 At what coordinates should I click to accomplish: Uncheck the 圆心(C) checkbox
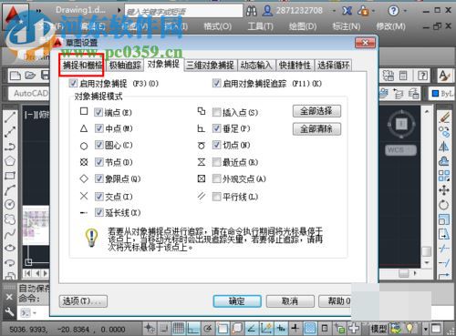tap(98, 145)
